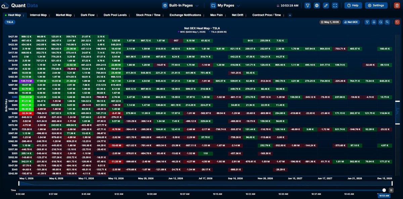Open Contract Price / Time tab options dots
Viewport: 403px width, 199px height.
pos(284,15)
